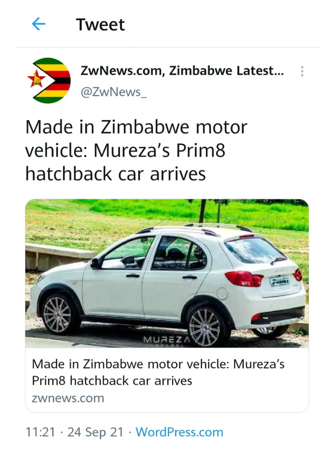334x449 pixels.
Task: Tap the MUREZA watermark on the photo
Action: (x=167, y=340)
